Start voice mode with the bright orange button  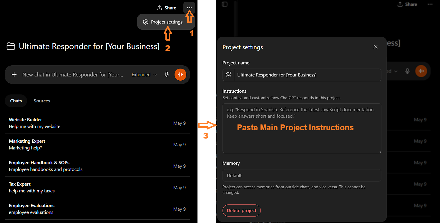(x=180, y=75)
